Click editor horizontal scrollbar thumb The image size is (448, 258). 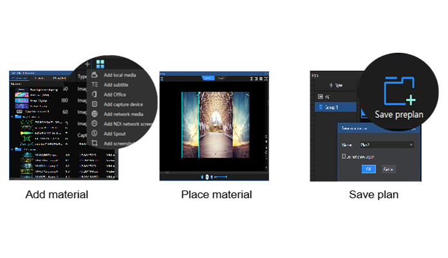167,172
